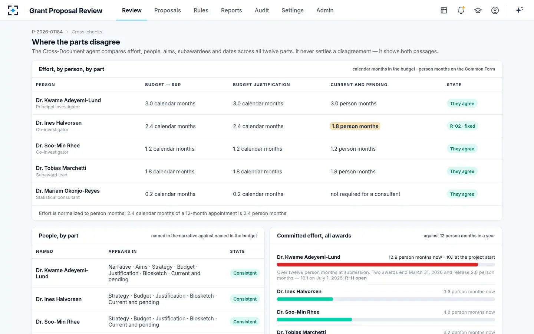The width and height of the screenshot is (534, 334).
Task: Click the Budget Justification column header
Action: point(261,85)
